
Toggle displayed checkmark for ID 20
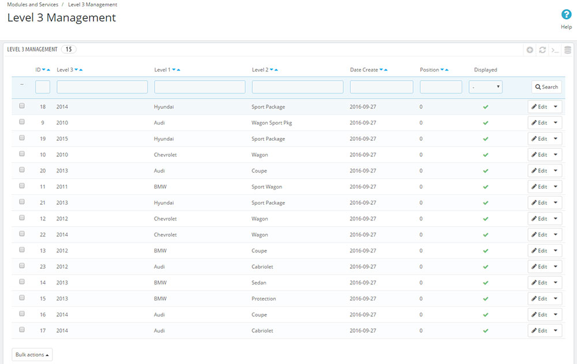point(485,171)
